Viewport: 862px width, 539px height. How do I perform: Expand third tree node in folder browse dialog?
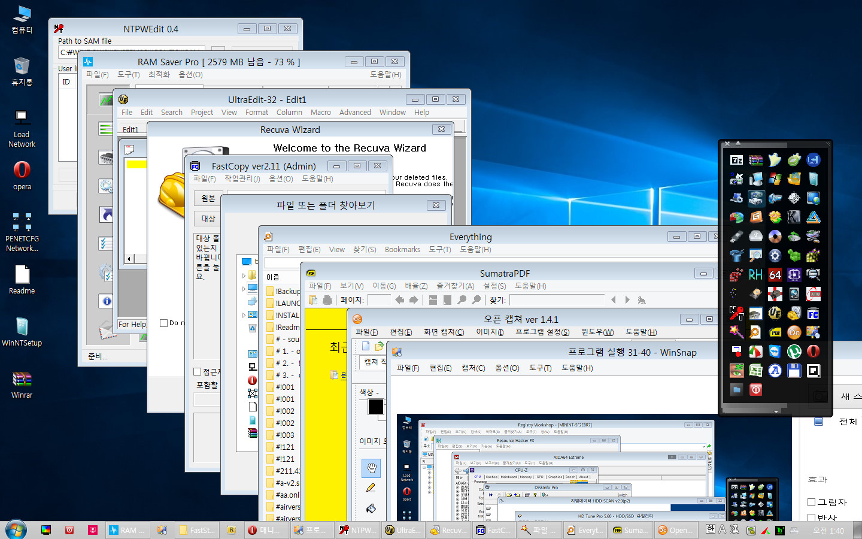click(244, 314)
